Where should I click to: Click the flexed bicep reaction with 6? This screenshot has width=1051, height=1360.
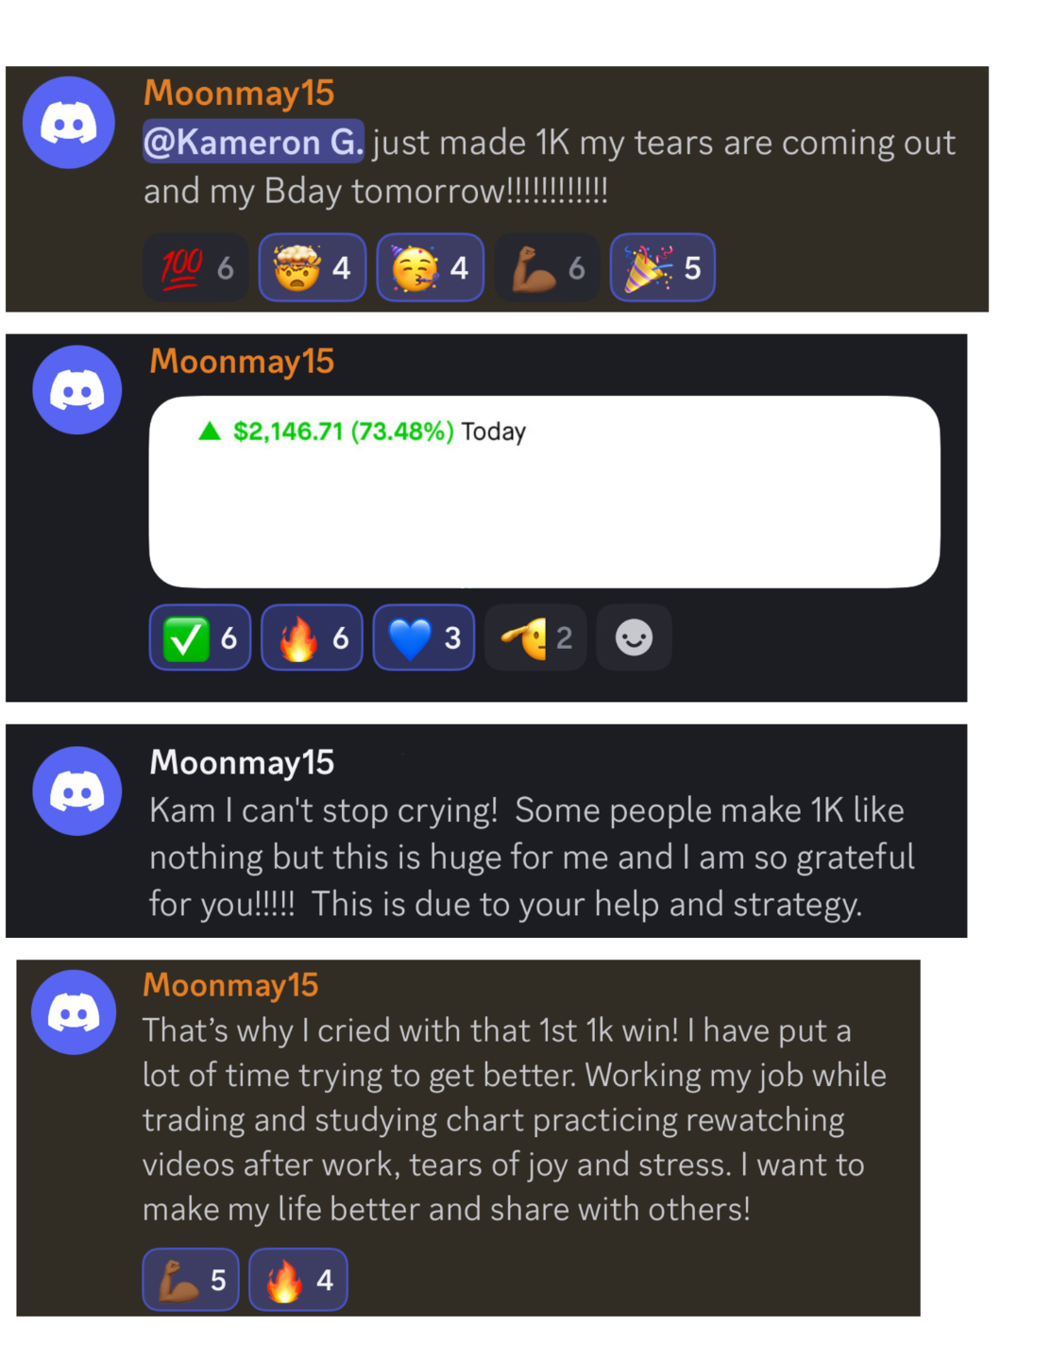(548, 268)
